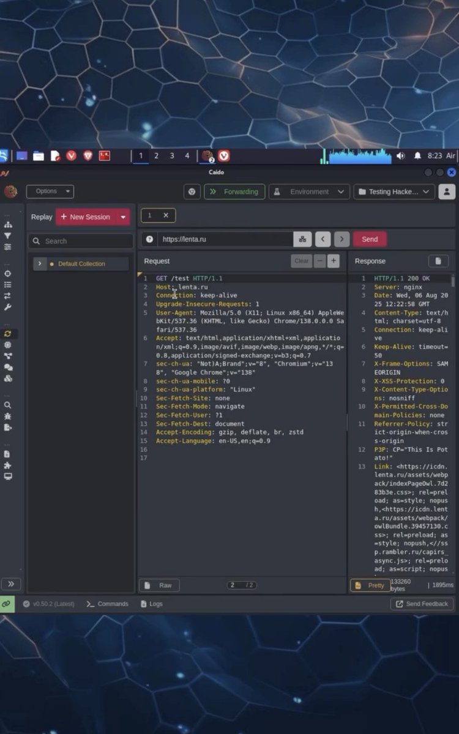
Task: Open the Filters funnel icon in sidebar
Action: point(8,235)
